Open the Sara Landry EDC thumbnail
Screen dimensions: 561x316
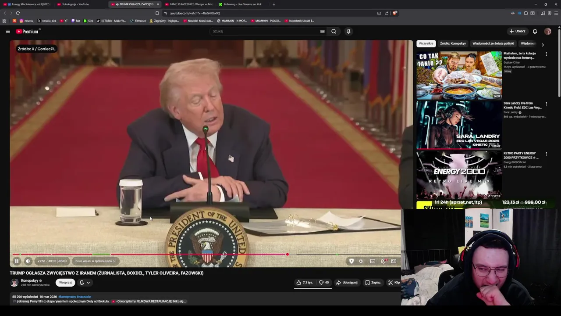point(459,125)
